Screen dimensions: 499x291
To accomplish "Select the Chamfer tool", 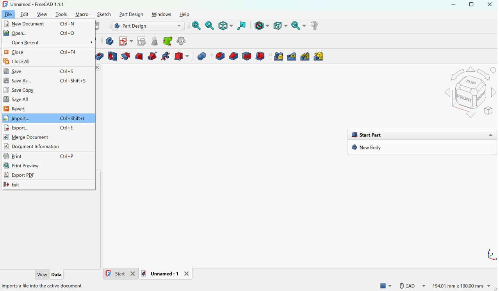I will tap(233, 56).
